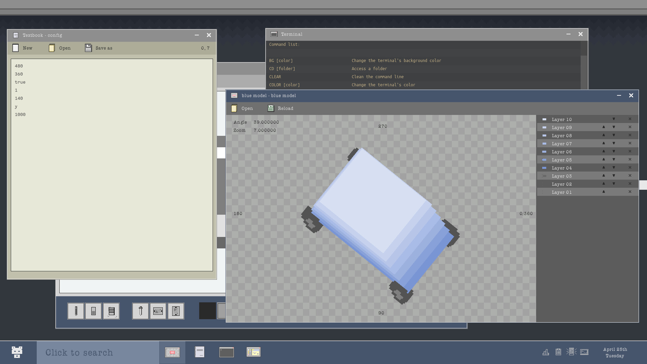The height and width of the screenshot is (364, 647).
Task: Toggle visibility of Layer 03
Action: pos(544,176)
